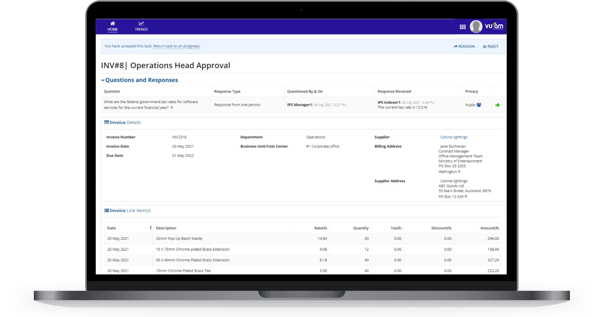This screenshot has height=317, width=600.
Task: Open the apps grid menu
Action: pos(463,27)
